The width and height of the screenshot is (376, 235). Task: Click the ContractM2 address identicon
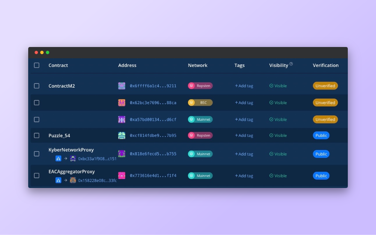point(121,86)
